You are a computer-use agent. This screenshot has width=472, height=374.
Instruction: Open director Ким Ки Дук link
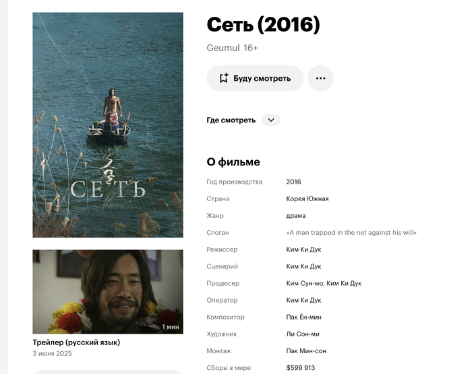click(303, 250)
